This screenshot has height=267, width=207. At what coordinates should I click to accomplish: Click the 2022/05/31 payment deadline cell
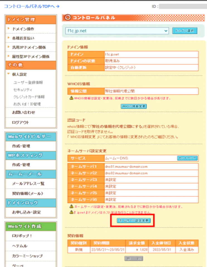(162, 250)
